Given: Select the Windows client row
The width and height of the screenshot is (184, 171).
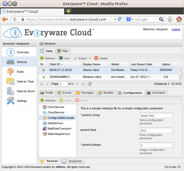Looking at the screenshot, I should 108,77.
